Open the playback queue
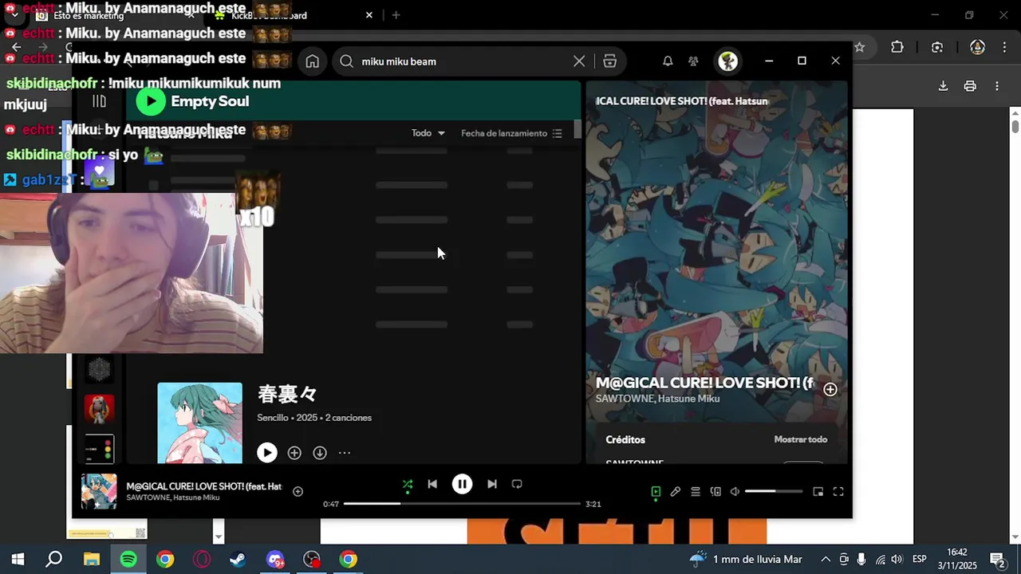The width and height of the screenshot is (1021, 574). tap(696, 492)
